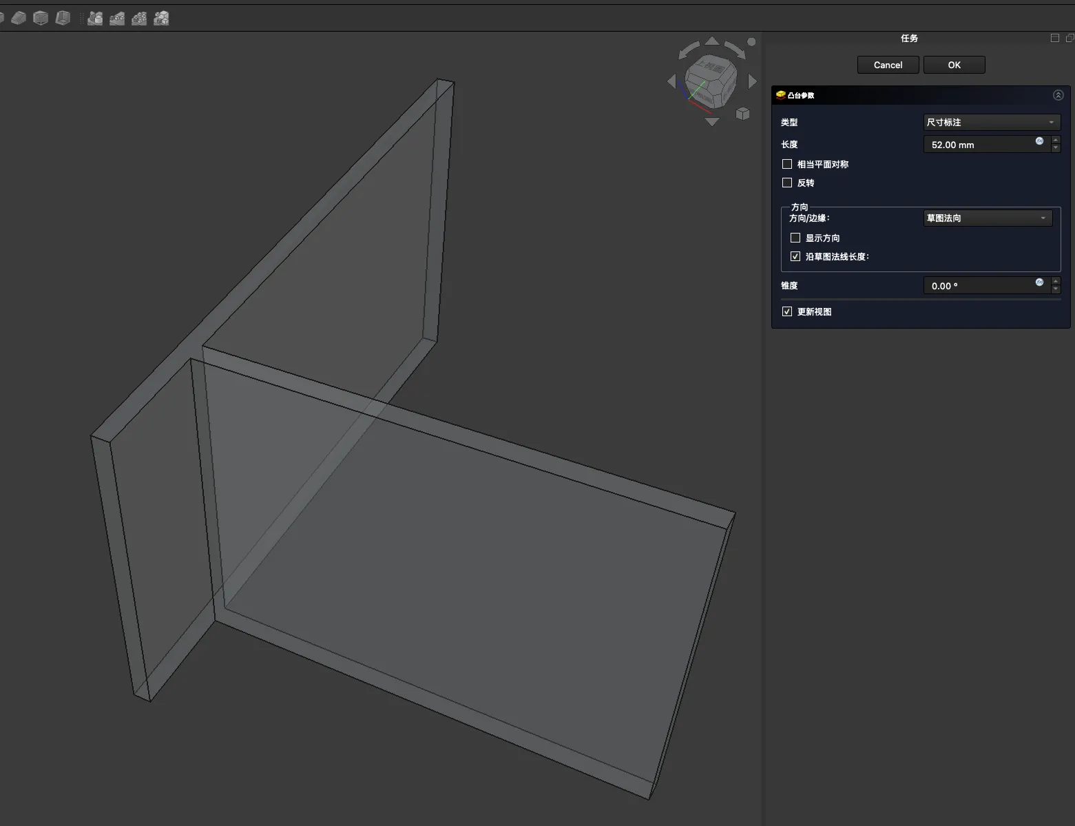Open the 类型 dropdown showing 尺寸标注
This screenshot has height=826, width=1075.
pyautogui.click(x=991, y=122)
